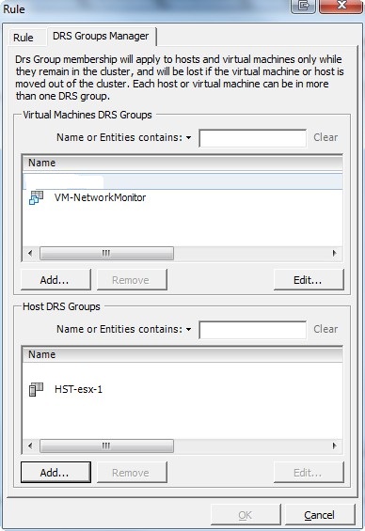Close the Rule dialog window
This screenshot has width=365, height=531.
(x=341, y=6)
